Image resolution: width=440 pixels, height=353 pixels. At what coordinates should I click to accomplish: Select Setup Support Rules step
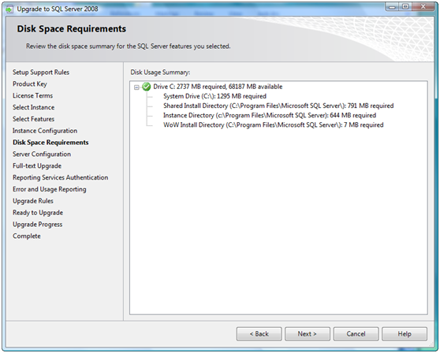(41, 72)
